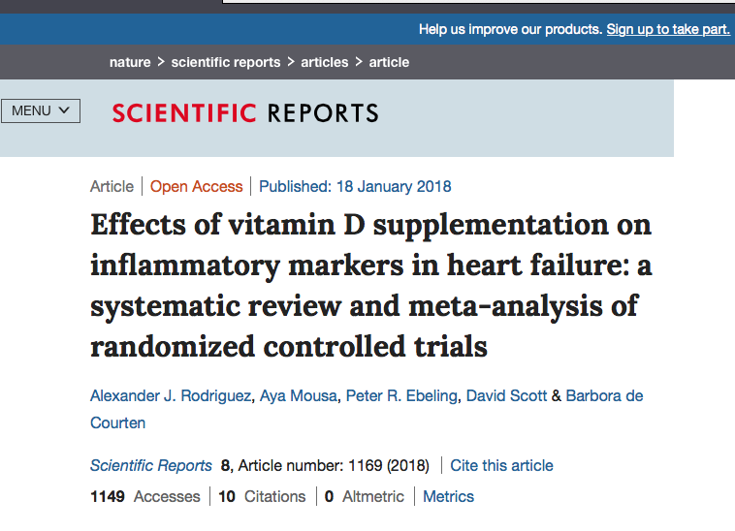Click author name David Scott
Viewport: 735px width, 531px height.
pyautogui.click(x=507, y=395)
